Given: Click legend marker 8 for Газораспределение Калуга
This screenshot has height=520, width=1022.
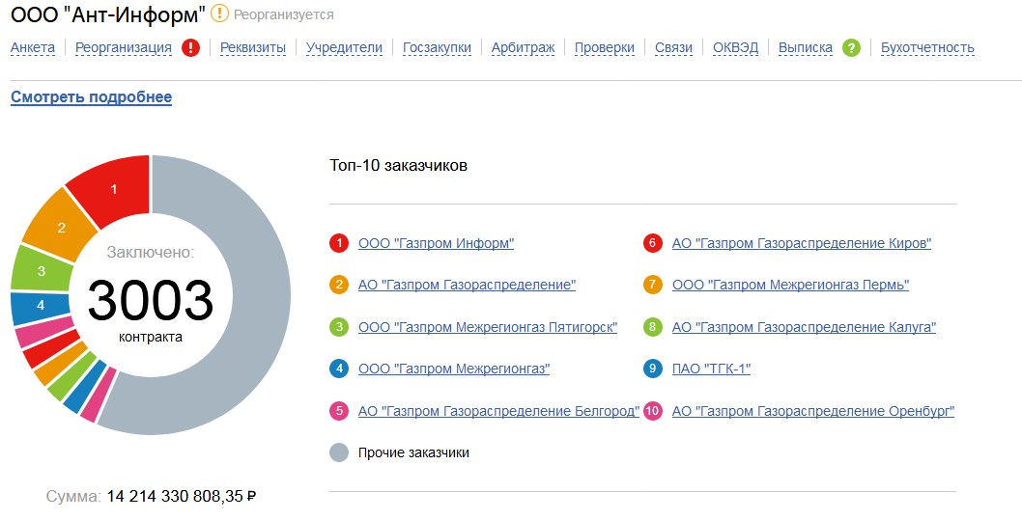Looking at the screenshot, I should (x=652, y=327).
